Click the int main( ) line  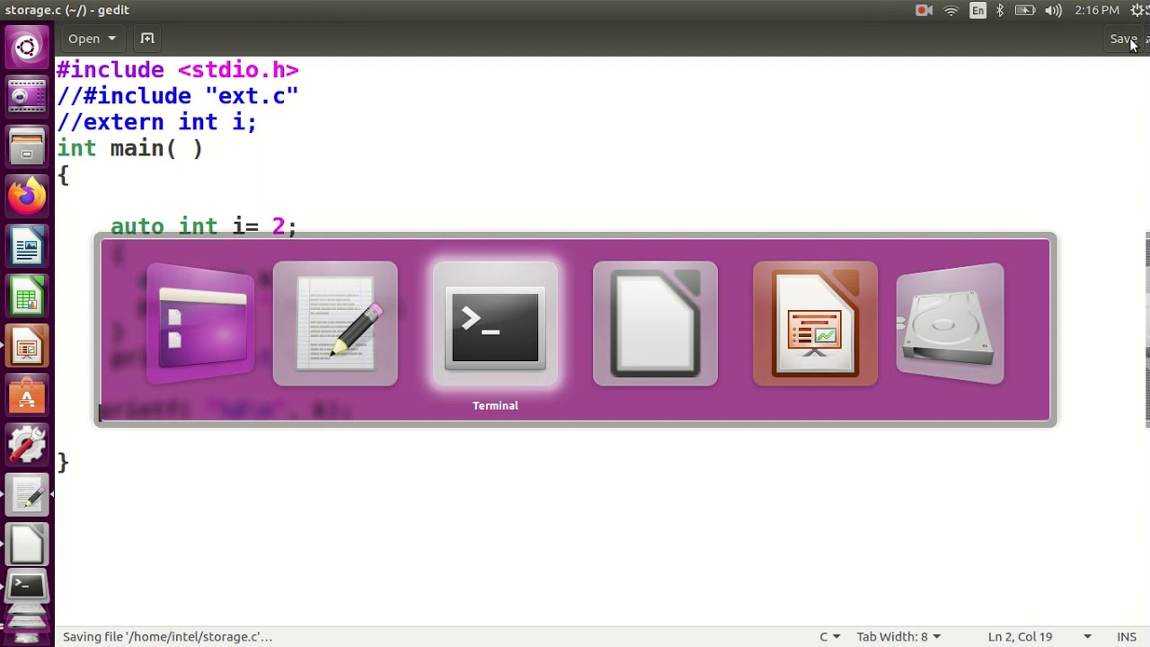coord(130,148)
